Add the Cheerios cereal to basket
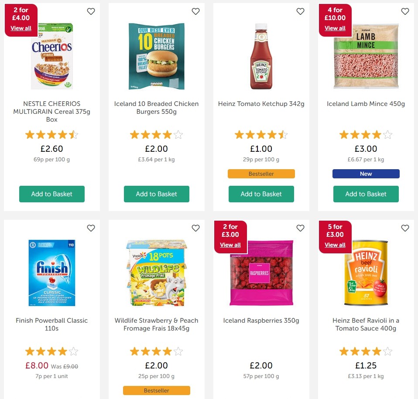The image size is (418, 399). [51, 194]
